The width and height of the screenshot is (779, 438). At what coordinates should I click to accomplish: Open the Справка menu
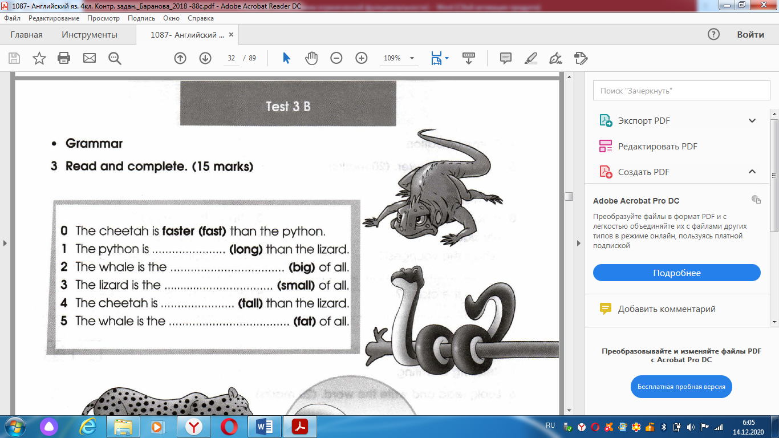(x=201, y=18)
